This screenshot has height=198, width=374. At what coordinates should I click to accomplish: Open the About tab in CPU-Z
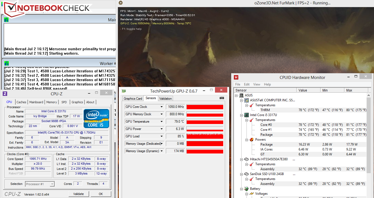pyautogui.click(x=90, y=102)
